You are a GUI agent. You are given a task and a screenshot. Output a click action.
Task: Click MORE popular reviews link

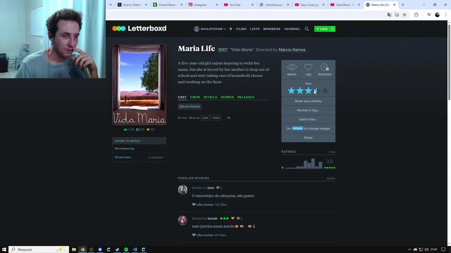[331, 179]
